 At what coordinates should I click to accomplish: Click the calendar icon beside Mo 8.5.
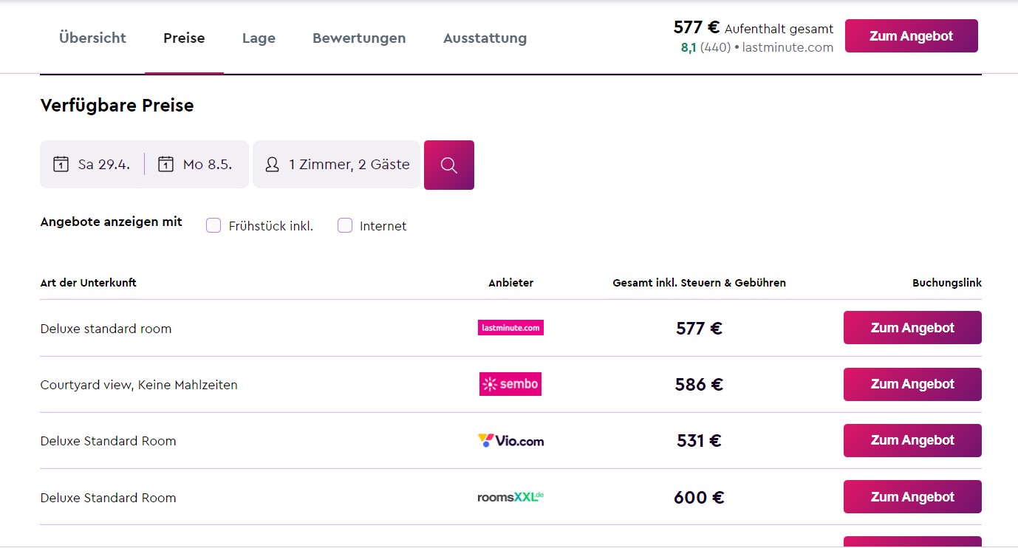[x=166, y=164]
